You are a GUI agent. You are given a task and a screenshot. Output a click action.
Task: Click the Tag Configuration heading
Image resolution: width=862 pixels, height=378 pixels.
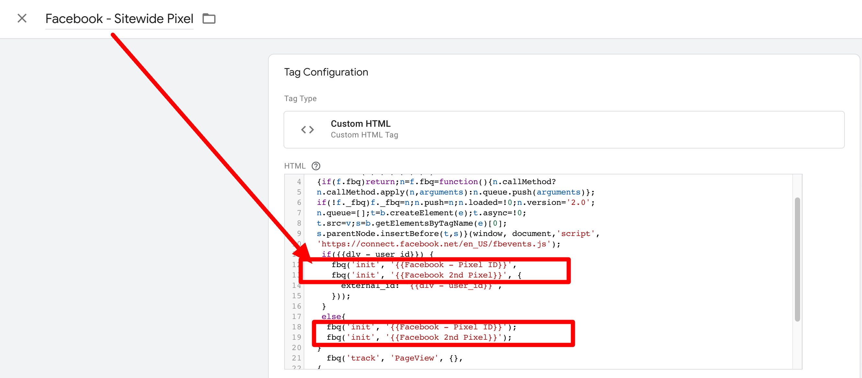(326, 72)
